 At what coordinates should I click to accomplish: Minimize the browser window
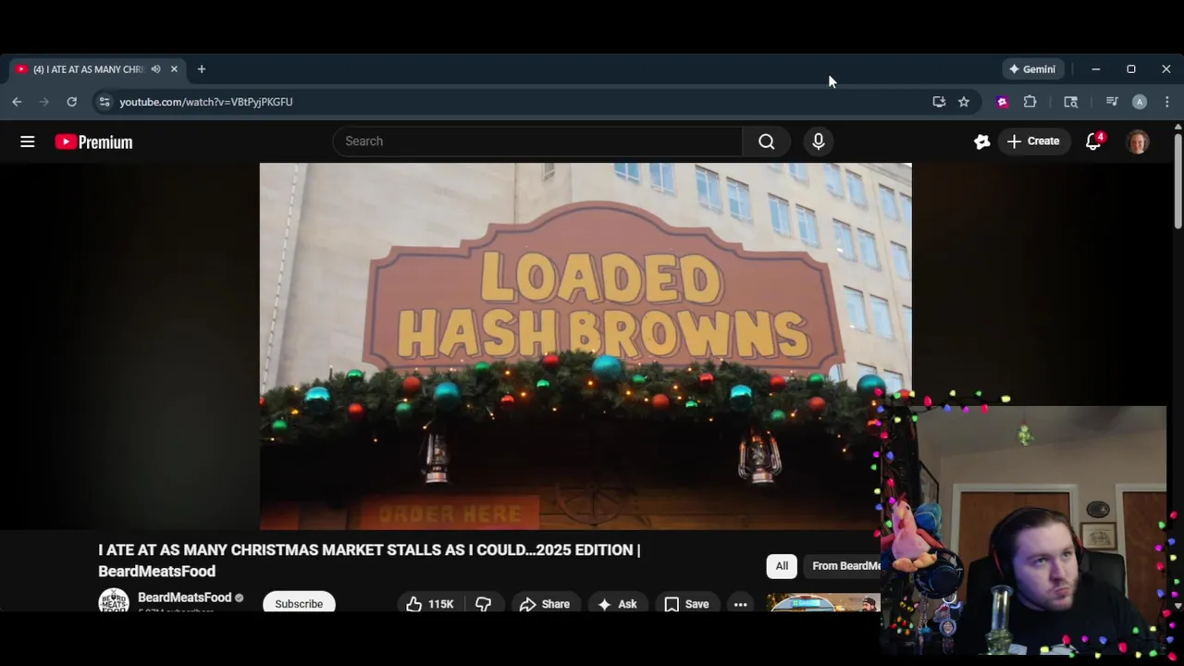[x=1096, y=69]
